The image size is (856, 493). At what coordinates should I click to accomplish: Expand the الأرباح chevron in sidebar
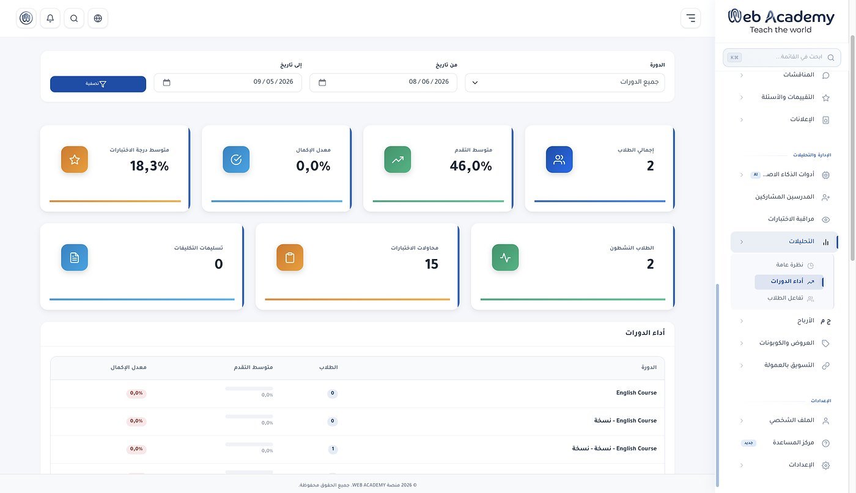coord(742,321)
